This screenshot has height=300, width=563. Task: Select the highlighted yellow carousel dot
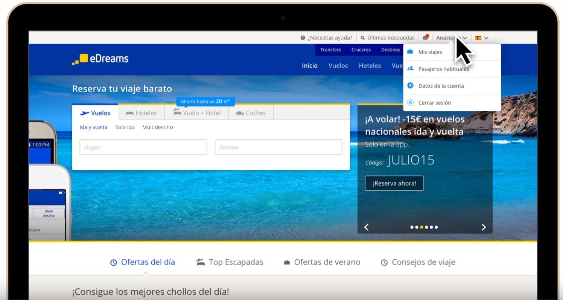click(x=421, y=227)
